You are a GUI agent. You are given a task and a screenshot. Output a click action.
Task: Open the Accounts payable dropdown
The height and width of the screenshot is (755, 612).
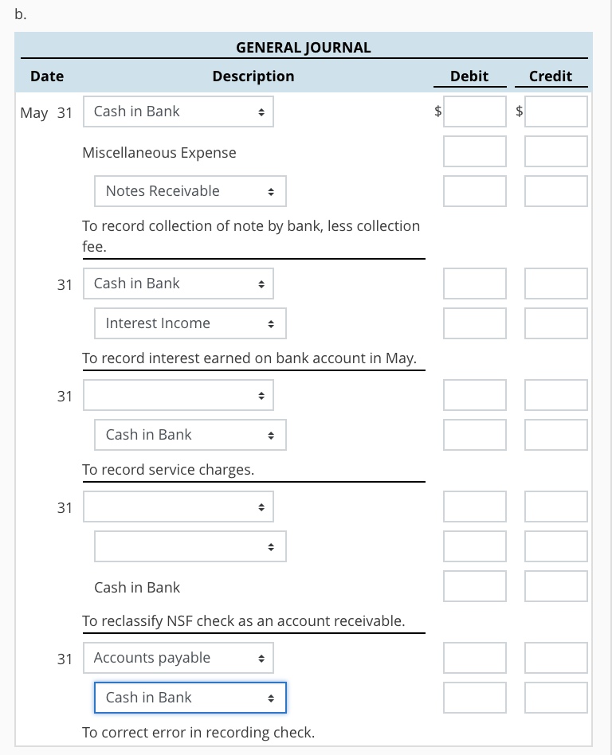178,658
